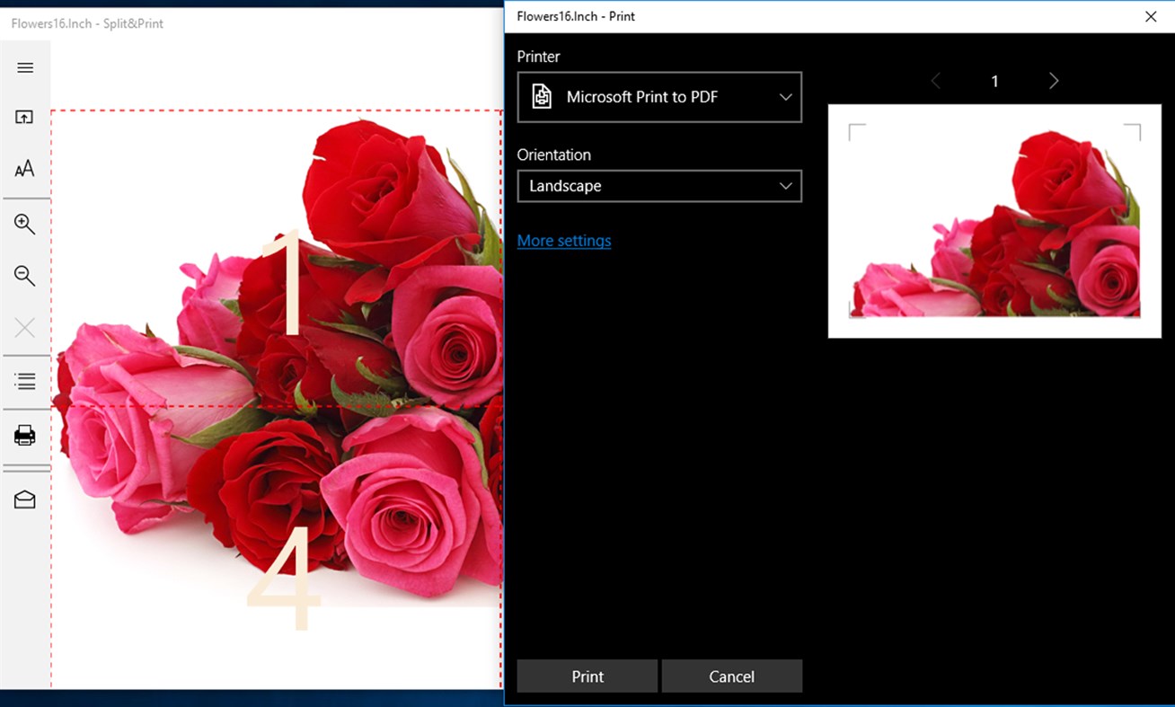This screenshot has height=707, width=1175.
Task: Zoom in on the flower image
Action: pos(25,224)
